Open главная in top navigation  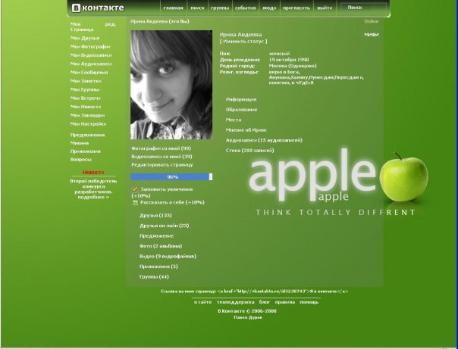173,8
